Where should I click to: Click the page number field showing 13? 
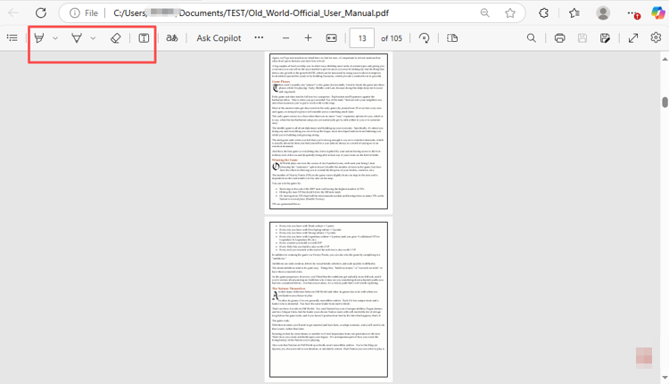[361, 38]
